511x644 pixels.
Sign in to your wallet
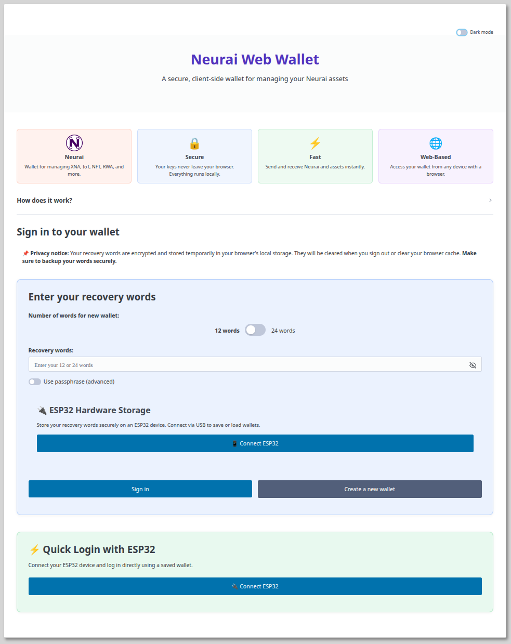(x=140, y=489)
